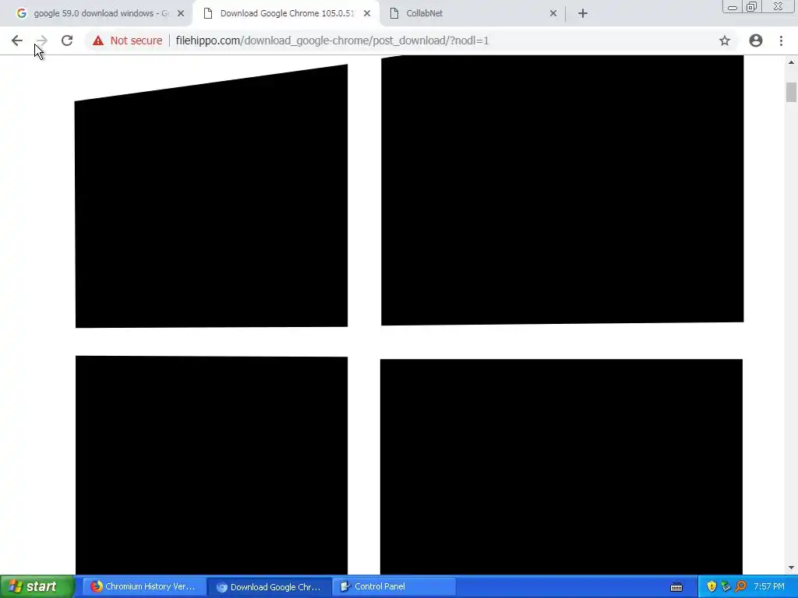Click the Google favicon on the first tab

[21, 14]
